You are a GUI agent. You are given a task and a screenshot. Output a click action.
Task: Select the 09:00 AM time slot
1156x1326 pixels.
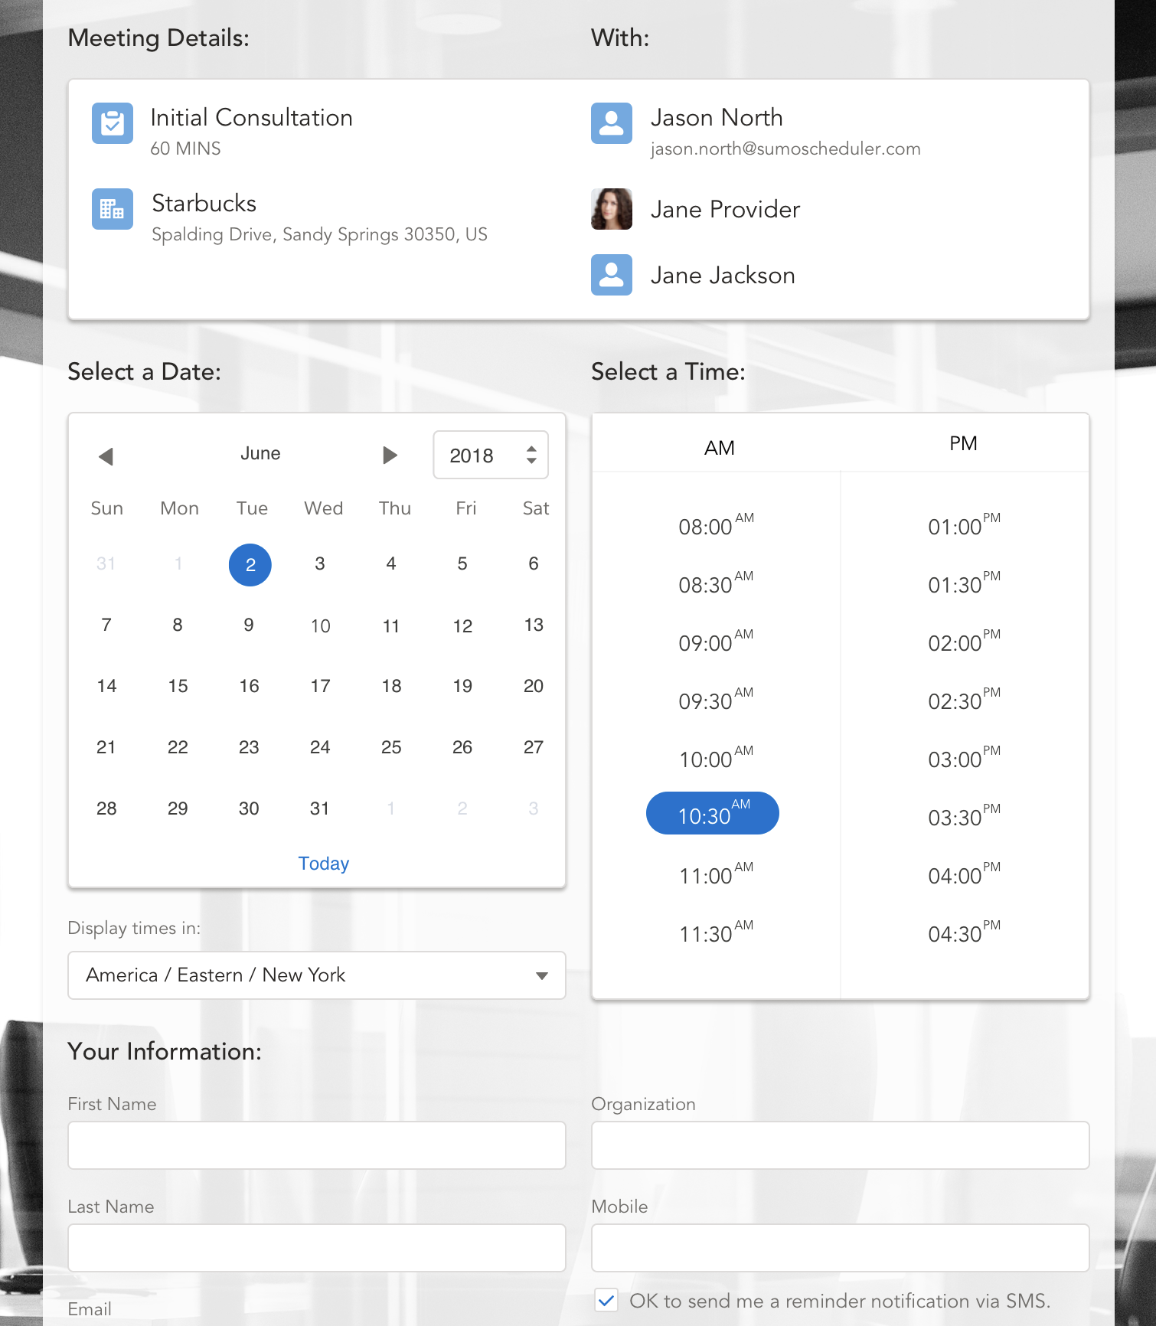[x=715, y=642]
